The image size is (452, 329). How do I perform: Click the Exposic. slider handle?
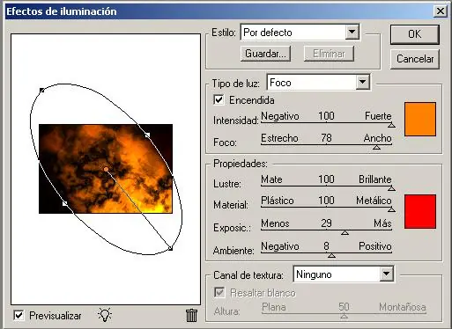[345, 233]
